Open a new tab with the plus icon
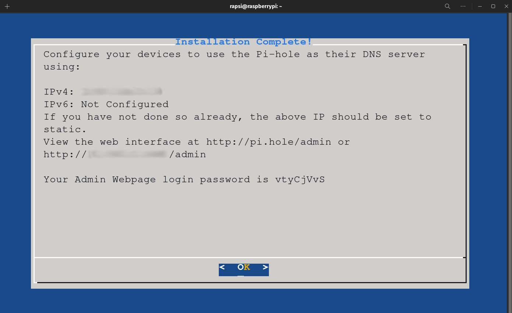Image resolution: width=512 pixels, height=313 pixels. coord(7,6)
